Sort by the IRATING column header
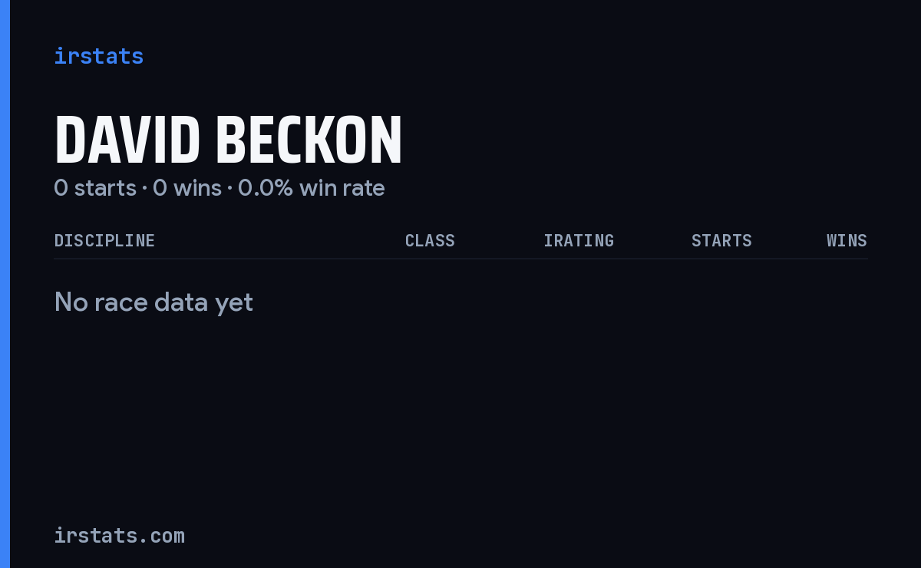 [x=579, y=241]
